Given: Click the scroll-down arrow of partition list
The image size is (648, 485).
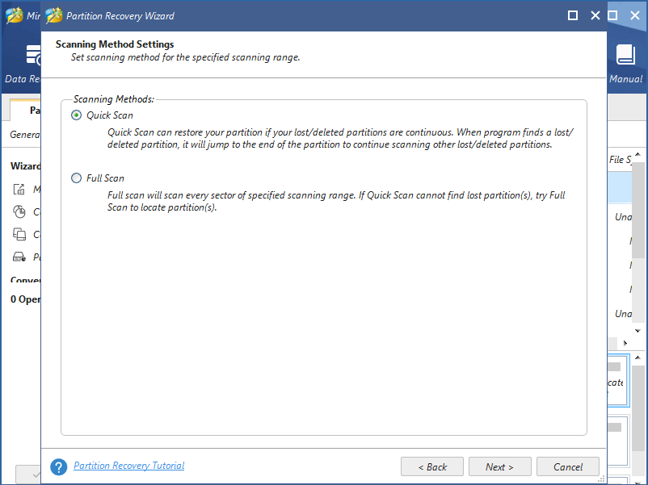Looking at the screenshot, I should point(637,331).
